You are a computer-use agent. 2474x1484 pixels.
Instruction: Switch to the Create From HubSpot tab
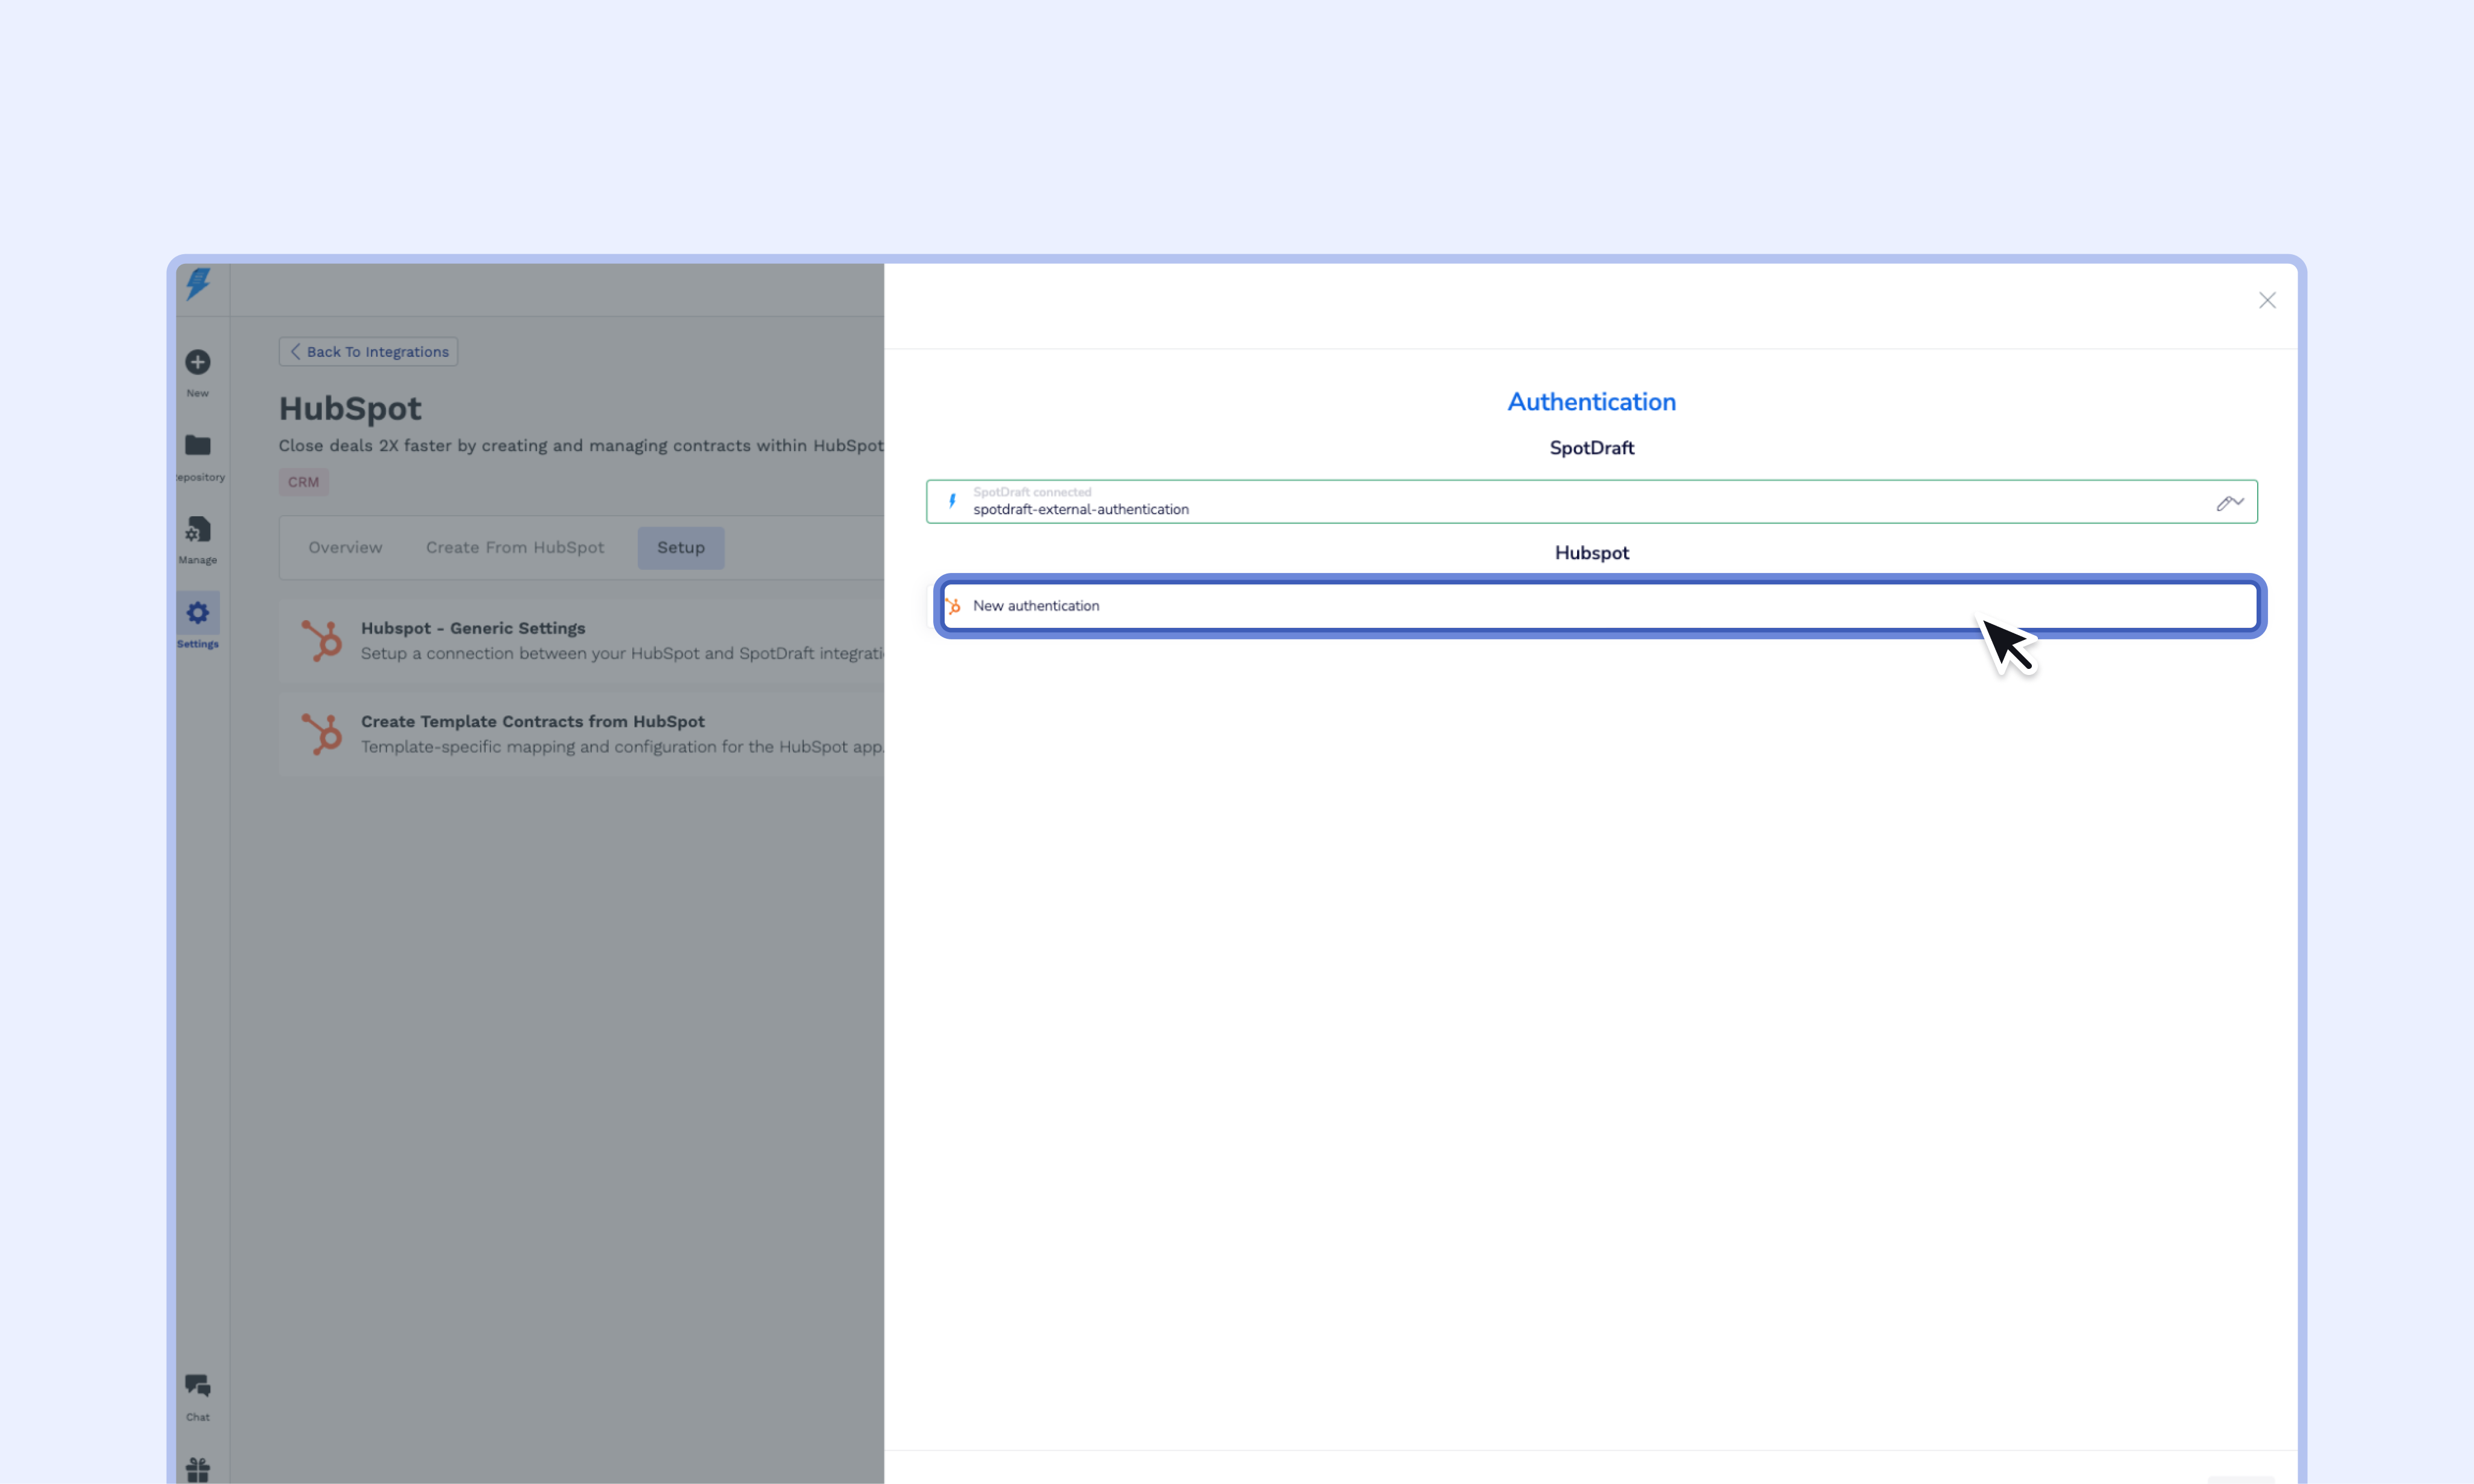[x=514, y=548]
